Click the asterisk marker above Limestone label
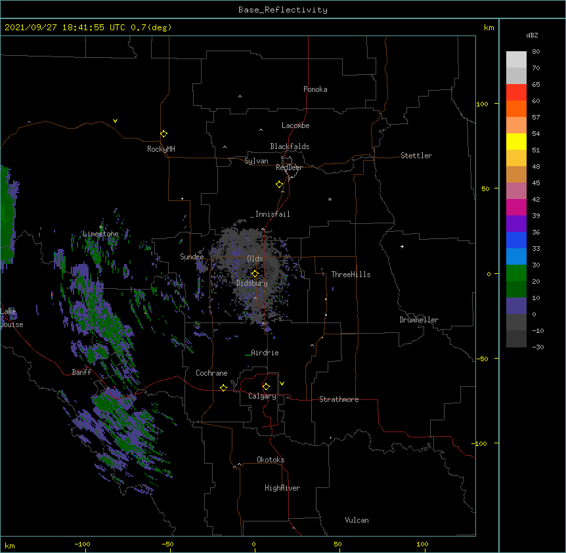The width and height of the screenshot is (566, 553). coord(100,227)
